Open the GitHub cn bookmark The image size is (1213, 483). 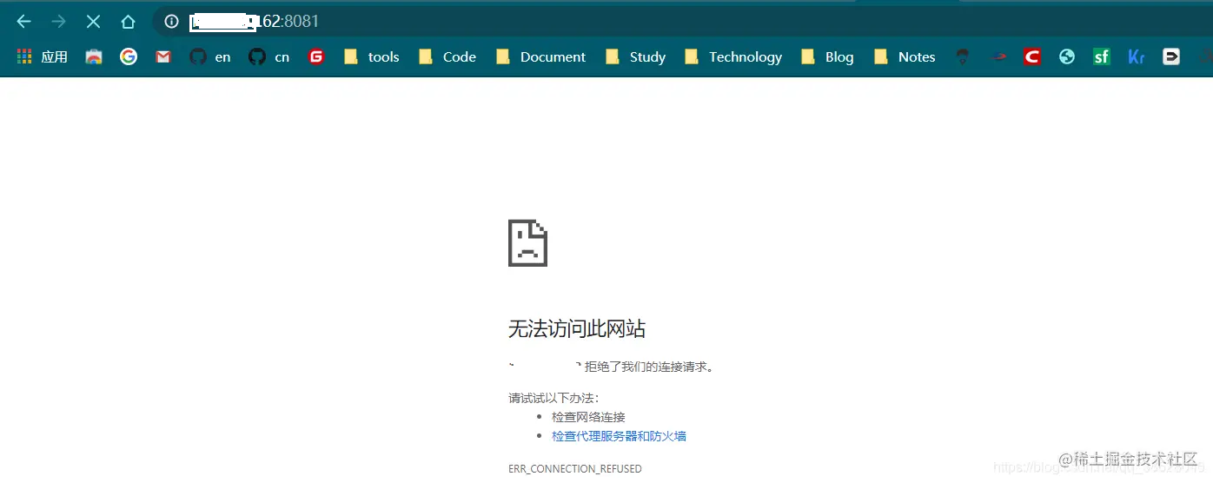(268, 56)
